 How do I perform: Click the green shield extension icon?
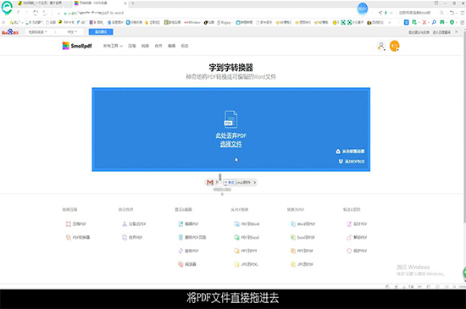click(x=452, y=22)
